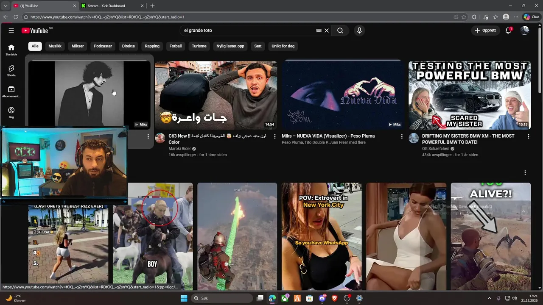The image size is (543, 305).
Task: Click OG Schaefchen channel avatar
Action: coord(414,138)
